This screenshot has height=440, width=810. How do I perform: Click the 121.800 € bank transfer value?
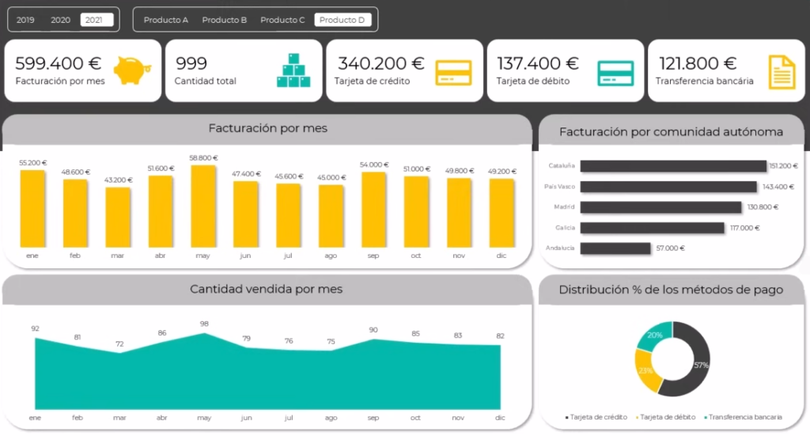pyautogui.click(x=698, y=63)
